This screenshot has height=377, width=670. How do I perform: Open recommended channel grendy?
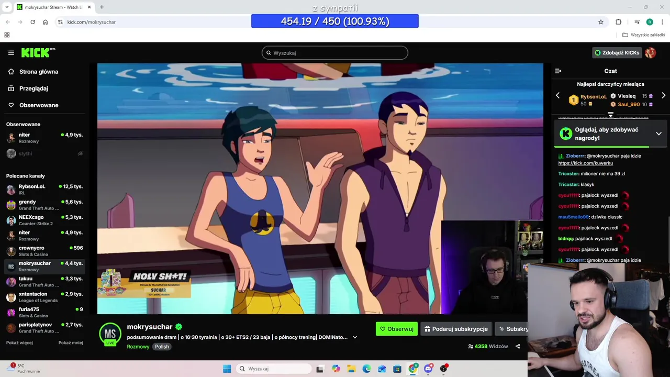(44, 205)
